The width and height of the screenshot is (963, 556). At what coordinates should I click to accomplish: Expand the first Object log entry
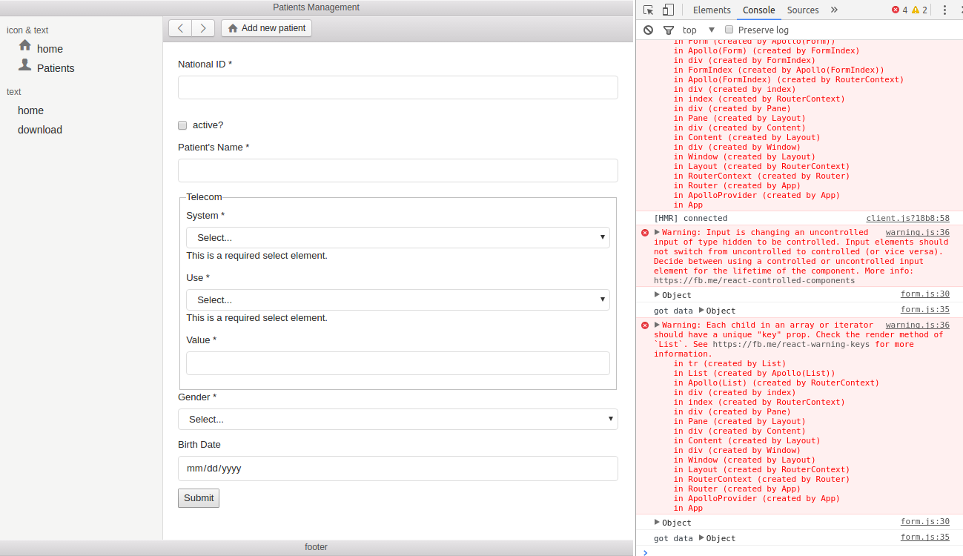tap(657, 294)
